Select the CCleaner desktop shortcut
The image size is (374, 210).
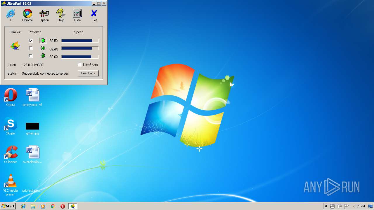click(x=11, y=155)
